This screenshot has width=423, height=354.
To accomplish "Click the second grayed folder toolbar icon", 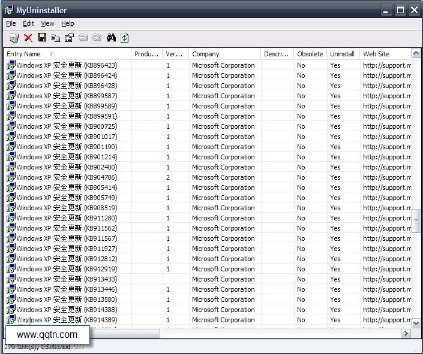I will (x=97, y=38).
